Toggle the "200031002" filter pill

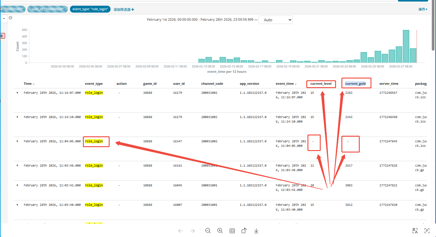[13, 9]
